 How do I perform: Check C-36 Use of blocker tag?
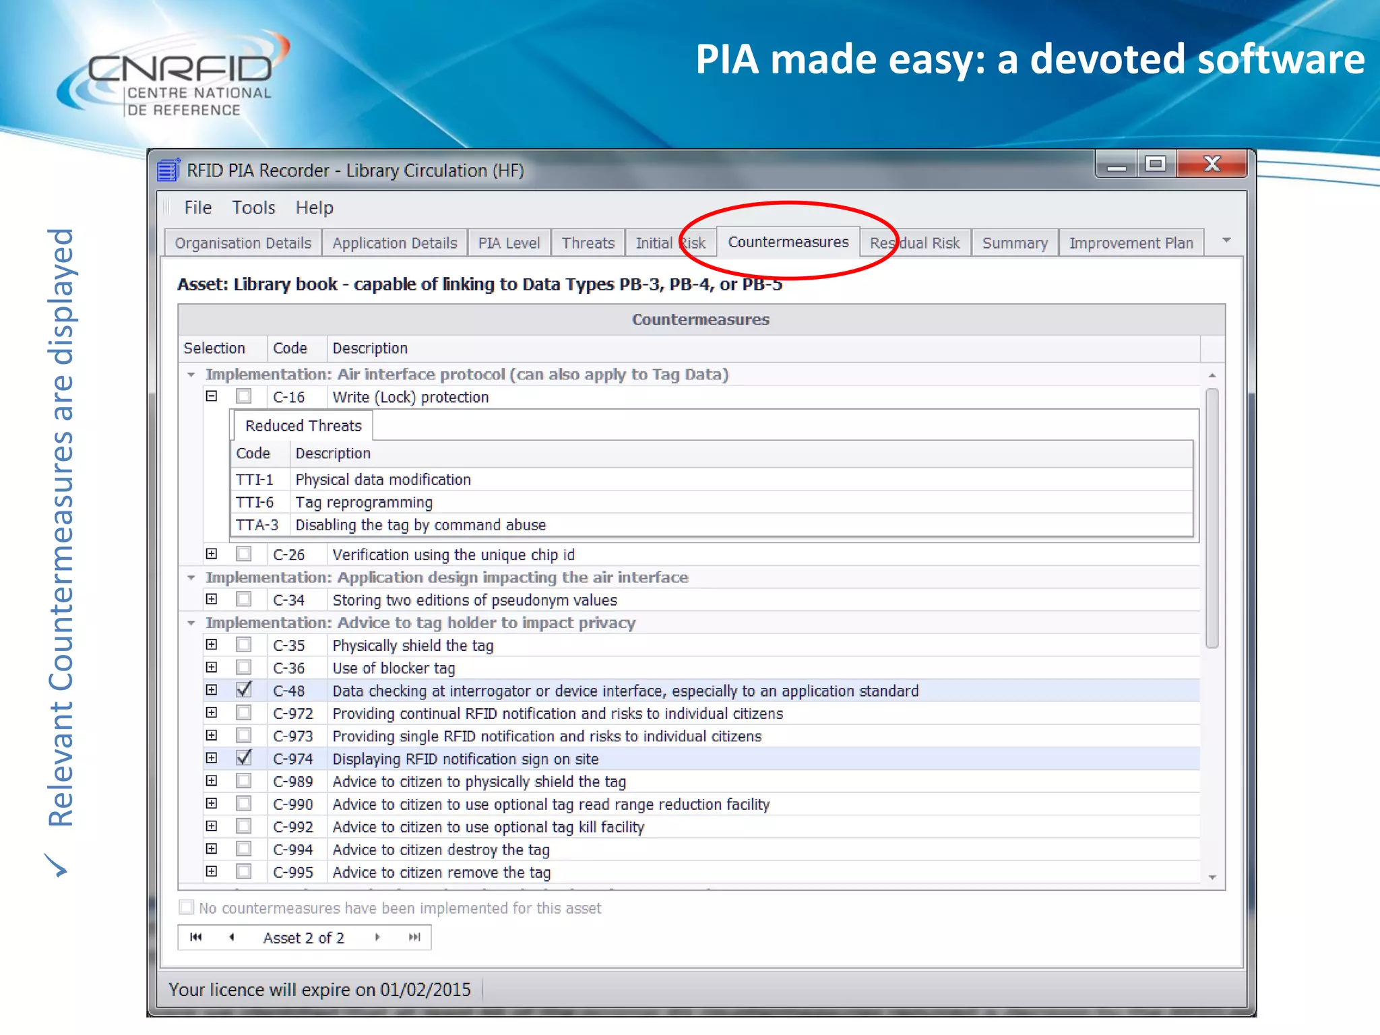[x=243, y=668]
